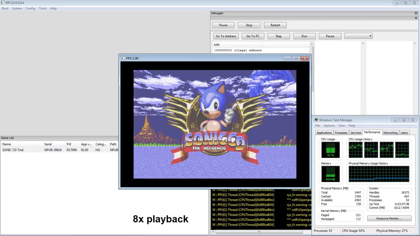Viewport: 420px width, 236px height.
Task: Click the Pause button next to Run
Action: pos(330,36)
